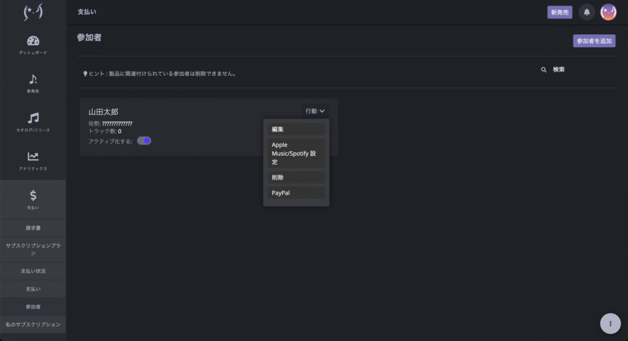Open サブスクリプションプラン in sidebar submenu
The width and height of the screenshot is (628, 341).
[33, 249]
